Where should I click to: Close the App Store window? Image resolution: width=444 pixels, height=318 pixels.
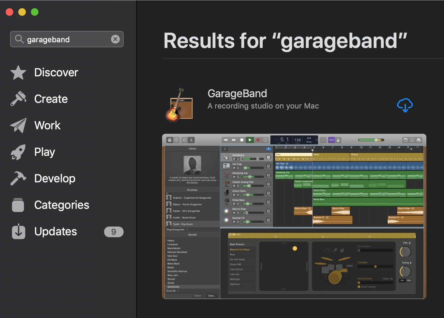[x=9, y=12]
